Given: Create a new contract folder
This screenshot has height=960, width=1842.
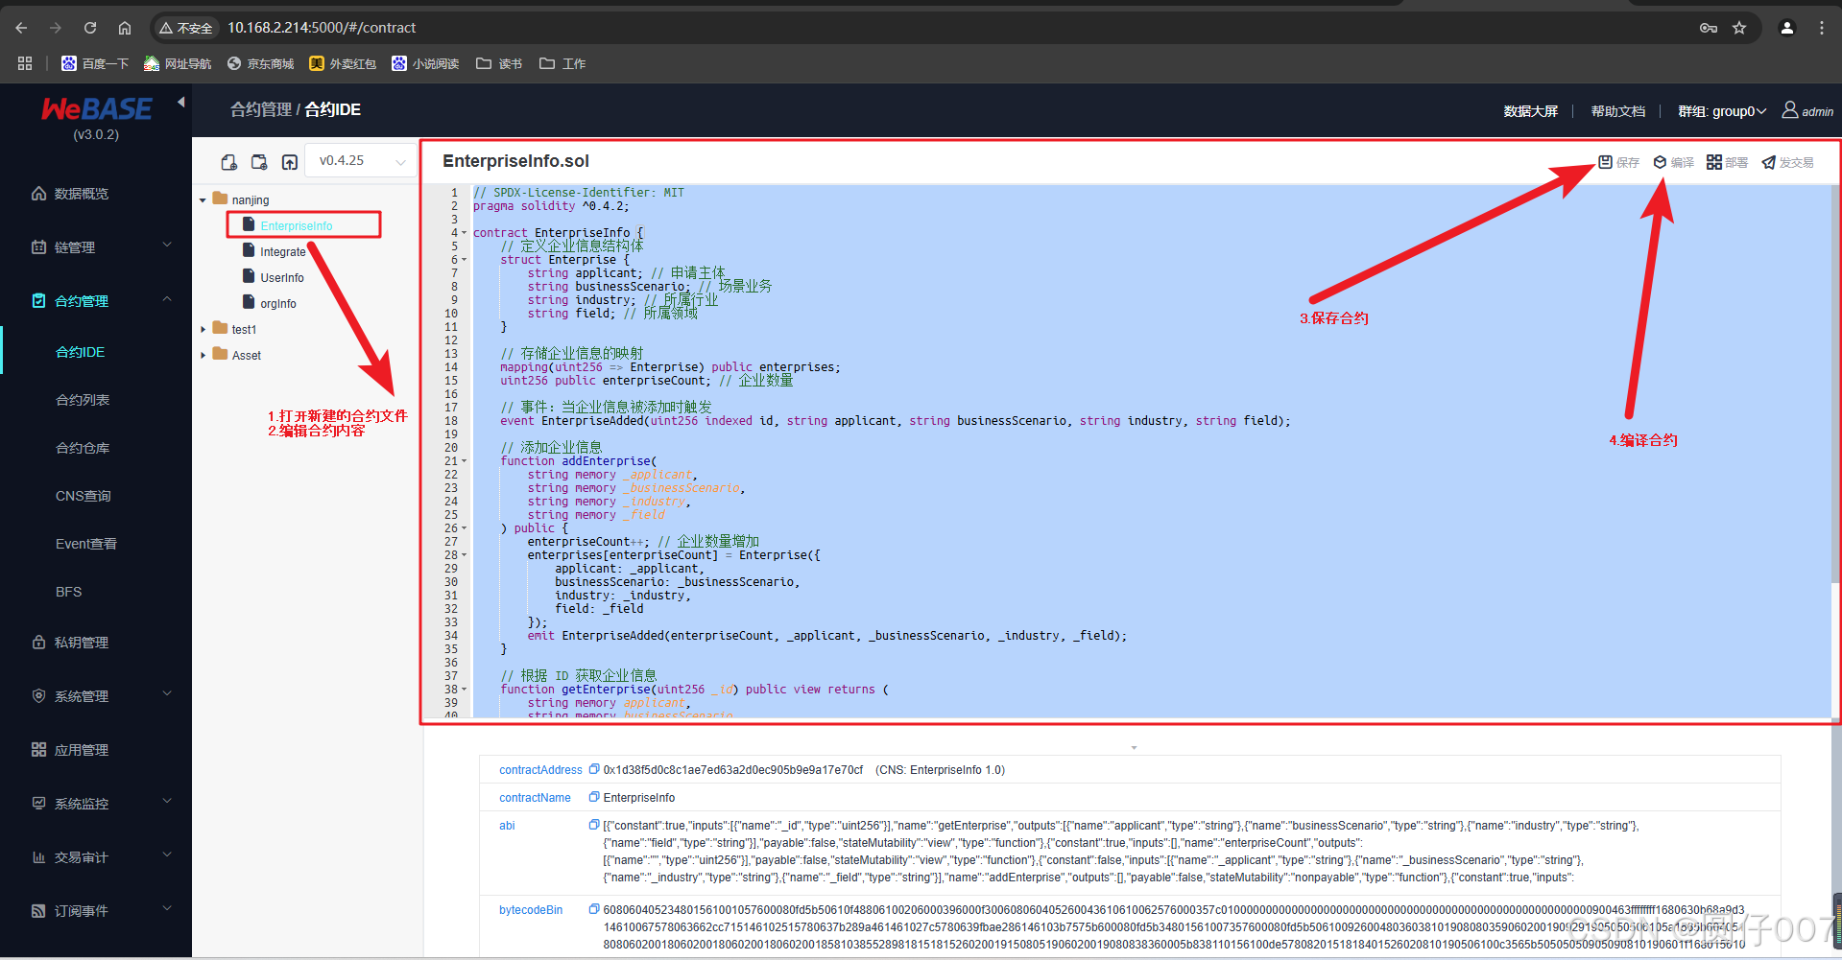Looking at the screenshot, I should click(x=259, y=162).
